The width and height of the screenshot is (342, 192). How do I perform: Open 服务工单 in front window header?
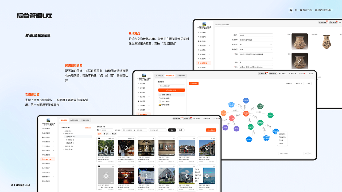[187, 118]
